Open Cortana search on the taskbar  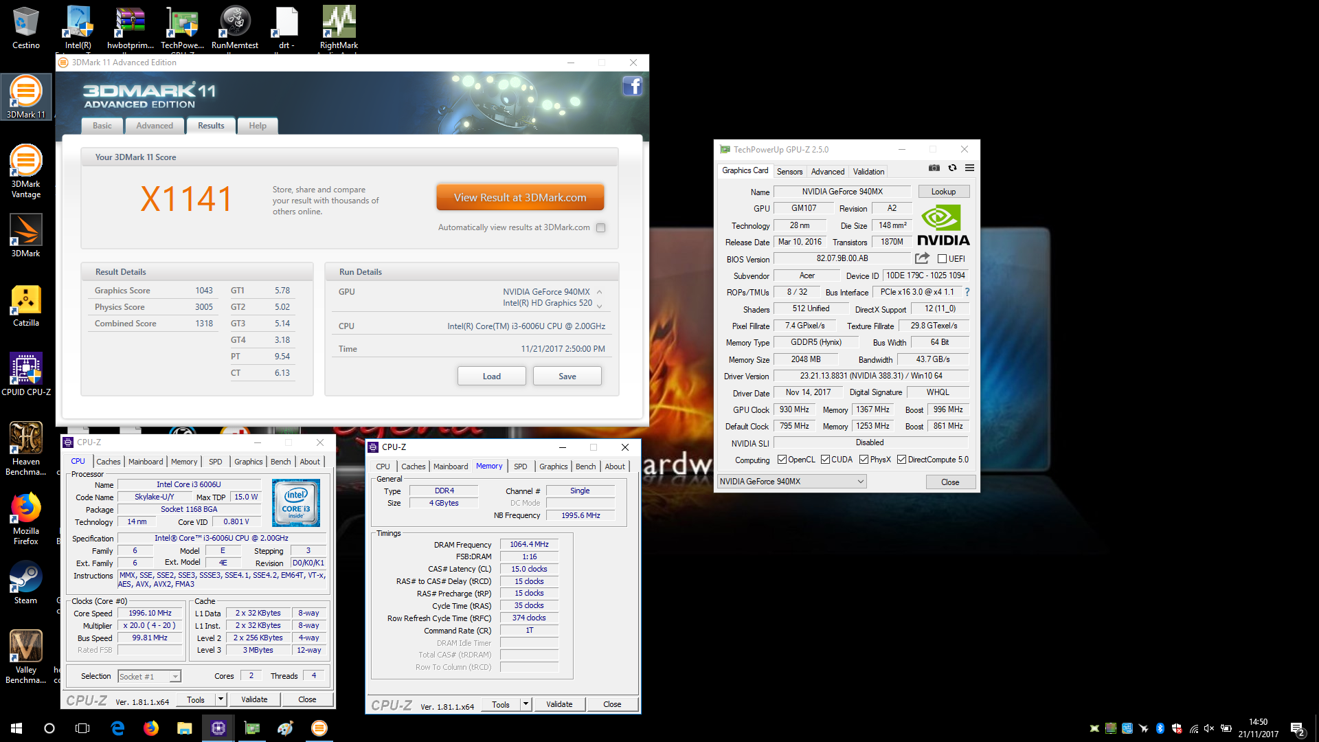[x=49, y=728]
